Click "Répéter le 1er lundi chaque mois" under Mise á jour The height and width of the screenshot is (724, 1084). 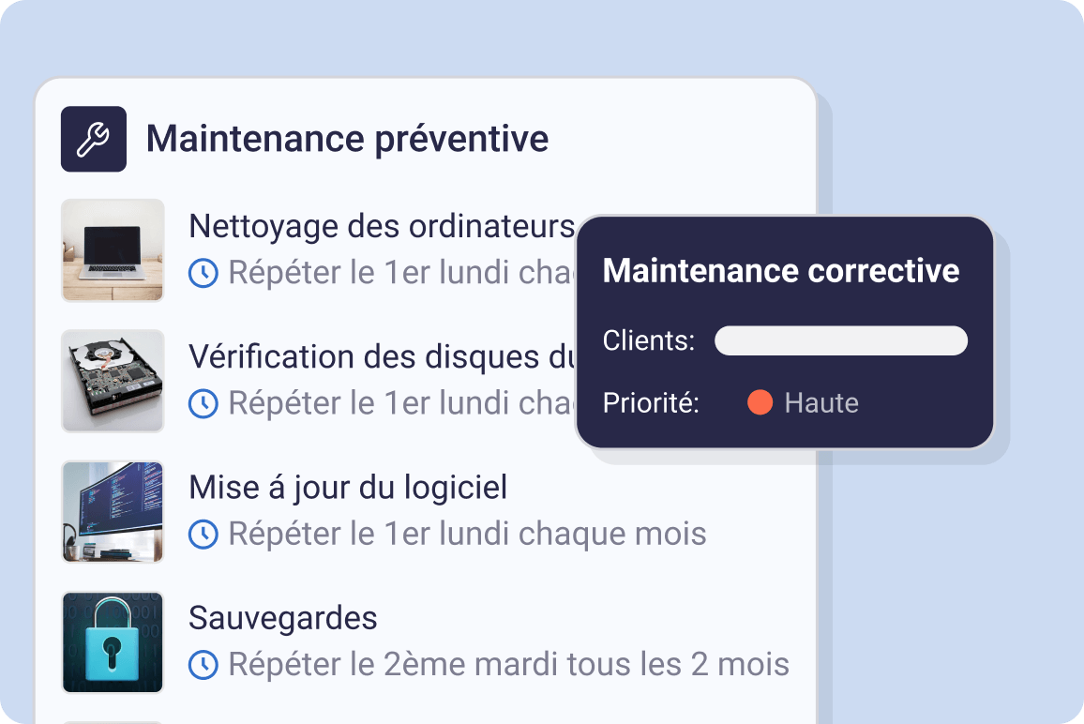467,534
